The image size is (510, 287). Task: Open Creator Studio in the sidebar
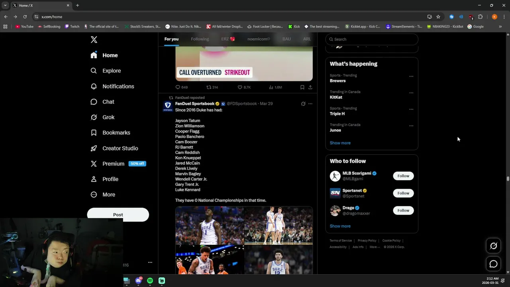[114, 148]
